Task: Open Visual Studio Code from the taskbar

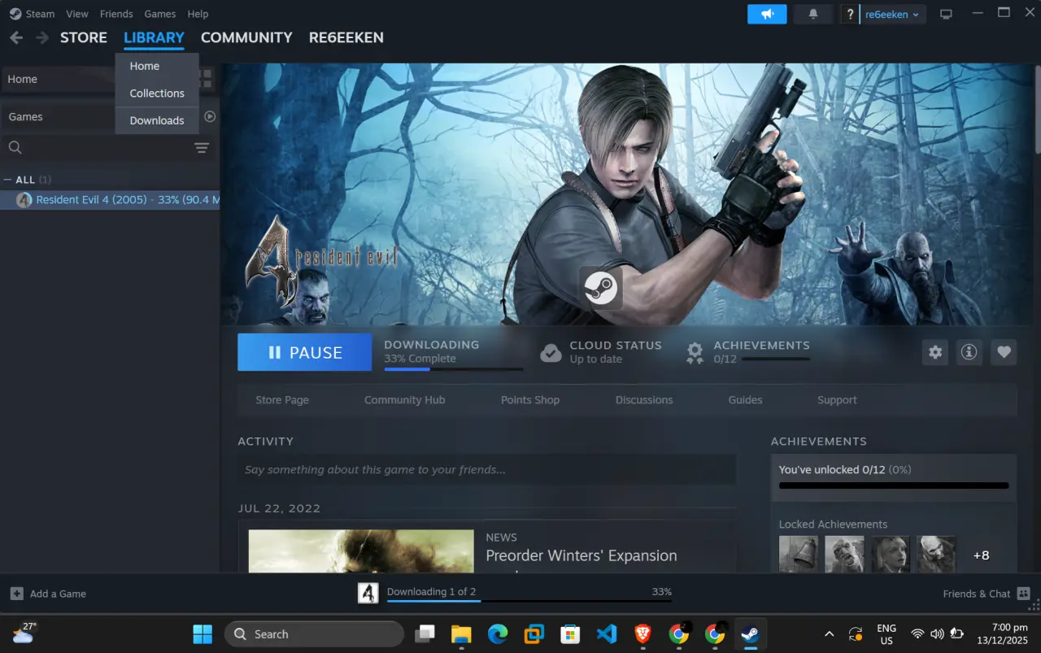Action: tap(607, 633)
